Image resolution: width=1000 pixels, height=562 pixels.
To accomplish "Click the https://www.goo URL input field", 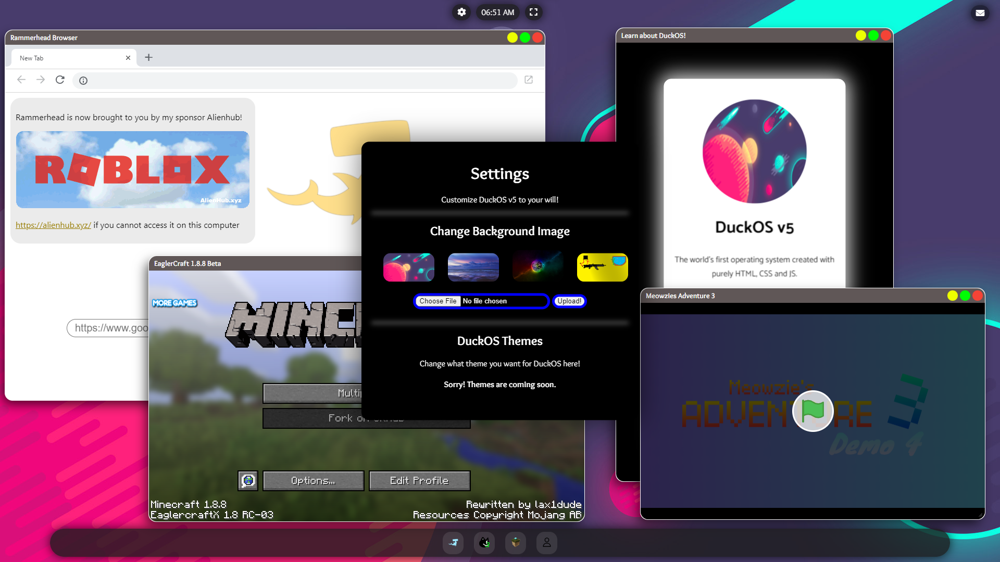I will 108,328.
